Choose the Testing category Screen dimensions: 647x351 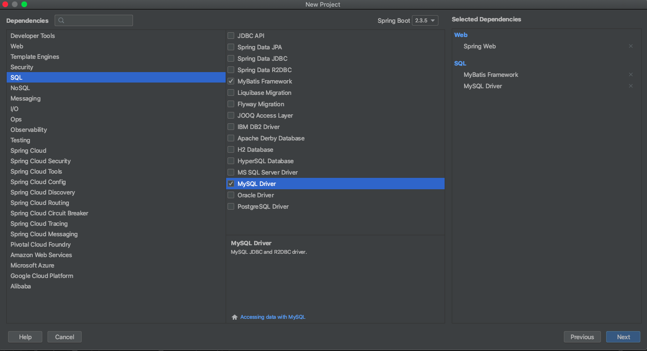coord(116,140)
